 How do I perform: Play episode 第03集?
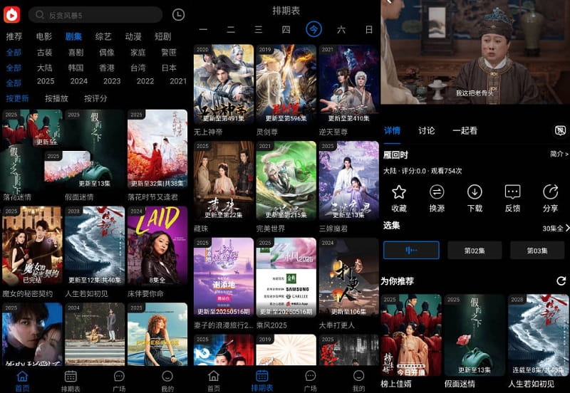(537, 251)
